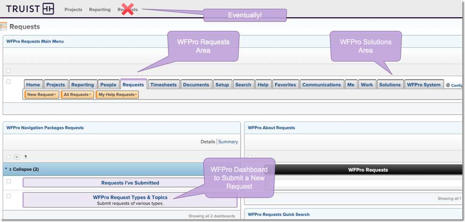
Task: Switch to Summary view in Navigation Packages
Action: (228, 141)
